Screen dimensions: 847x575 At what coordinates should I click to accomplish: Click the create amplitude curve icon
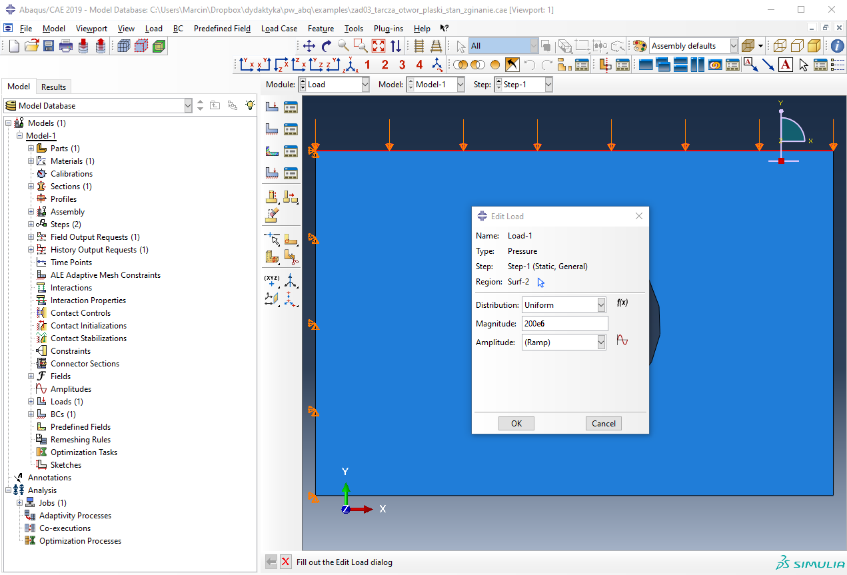click(x=622, y=340)
